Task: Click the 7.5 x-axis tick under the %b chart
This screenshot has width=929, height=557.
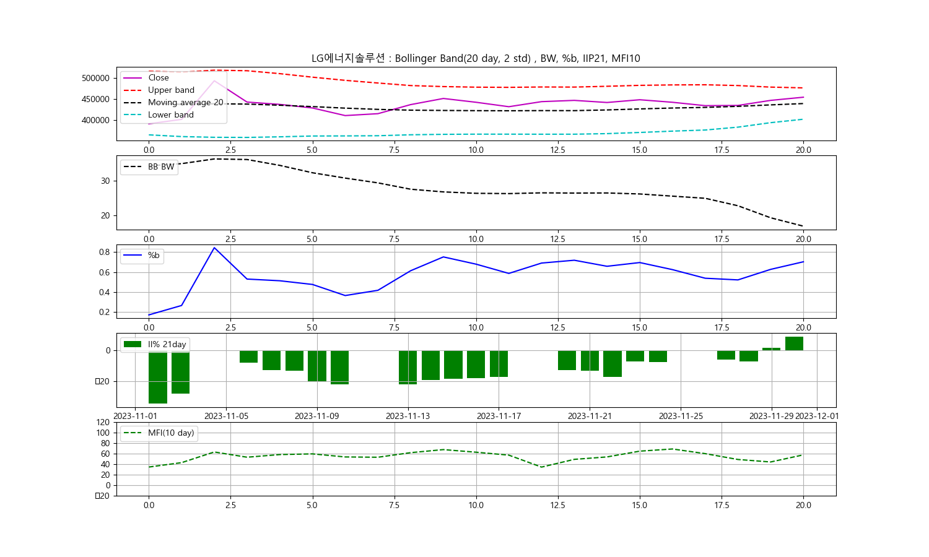Action: pos(394,327)
